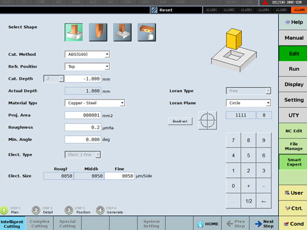Select the ALARM1 indicator

[x=211, y=10]
